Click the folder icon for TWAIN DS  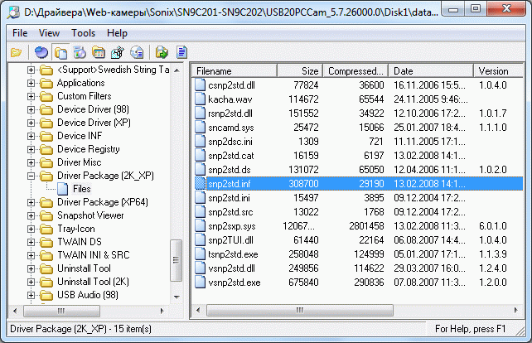pyautogui.click(x=46, y=242)
